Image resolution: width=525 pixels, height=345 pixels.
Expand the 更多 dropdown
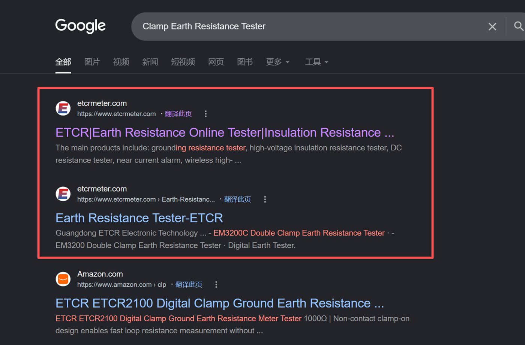pyautogui.click(x=277, y=62)
